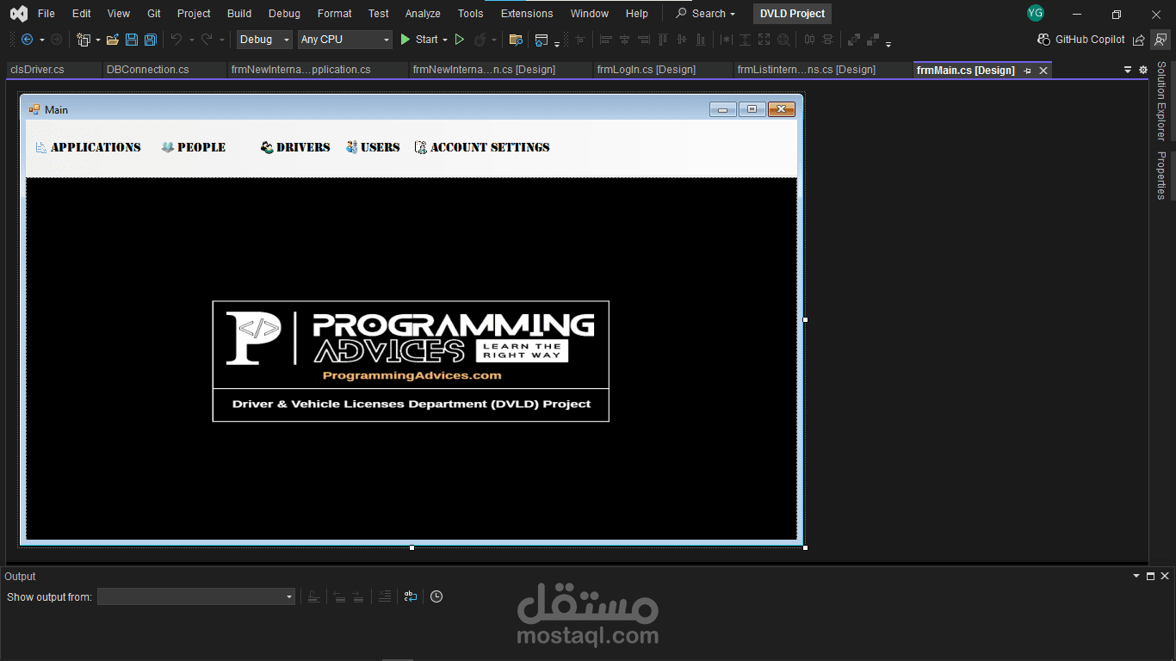
Task: Open the Any CPU platform dropdown
Action: [x=345, y=40]
